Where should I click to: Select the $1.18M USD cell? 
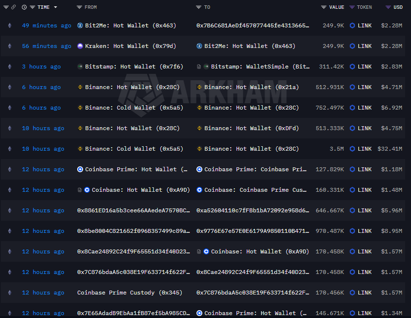(391, 169)
